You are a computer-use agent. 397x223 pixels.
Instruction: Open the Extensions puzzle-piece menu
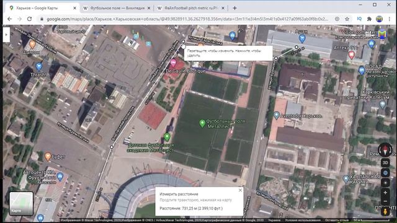(369, 19)
